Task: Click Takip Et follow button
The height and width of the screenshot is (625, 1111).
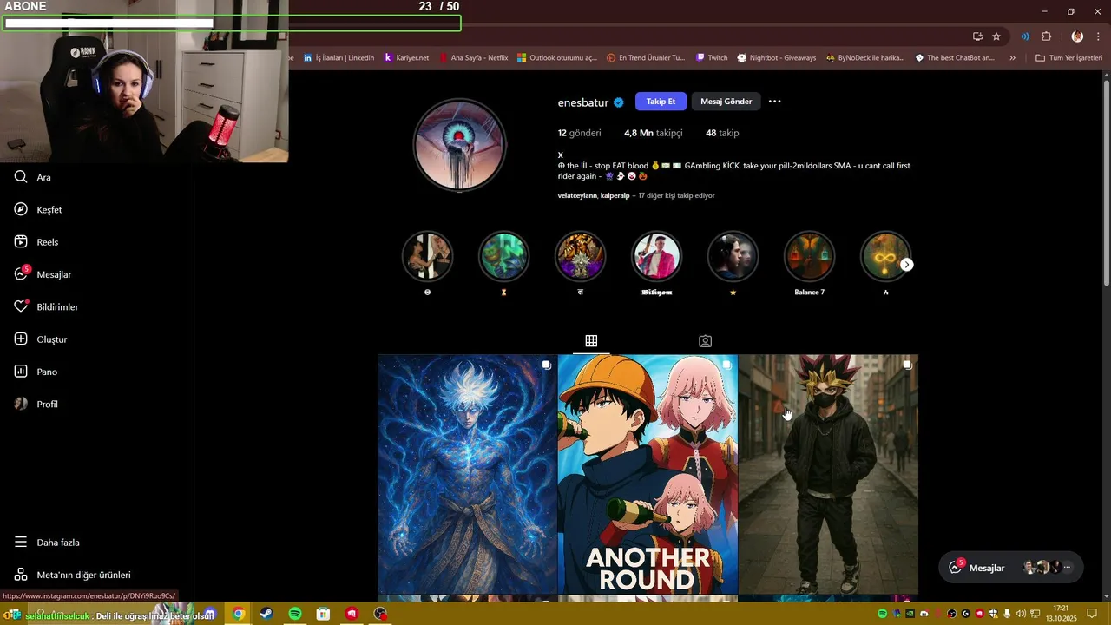Action: (661, 102)
